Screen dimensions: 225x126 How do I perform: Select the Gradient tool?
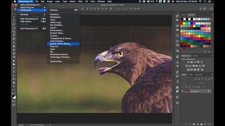tap(14, 57)
